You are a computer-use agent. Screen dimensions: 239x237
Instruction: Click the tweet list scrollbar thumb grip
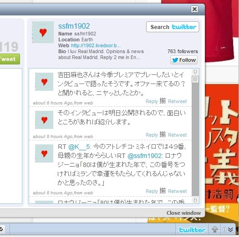click(195, 79)
